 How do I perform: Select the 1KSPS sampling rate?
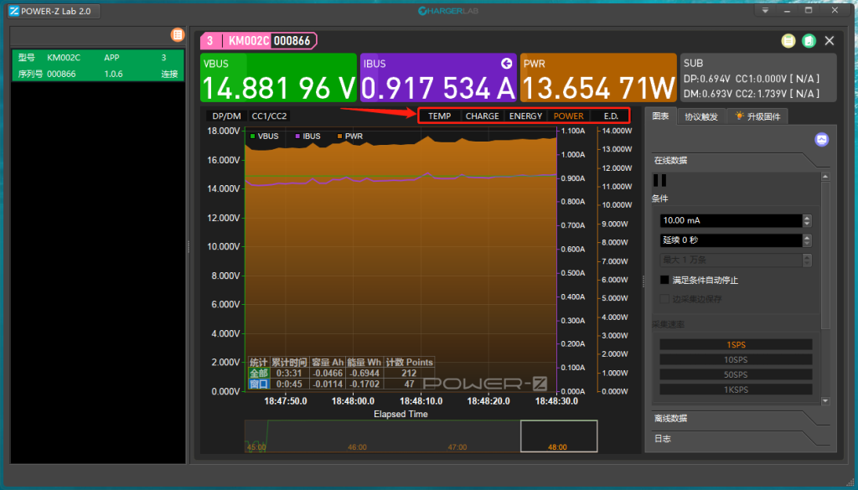pos(736,389)
